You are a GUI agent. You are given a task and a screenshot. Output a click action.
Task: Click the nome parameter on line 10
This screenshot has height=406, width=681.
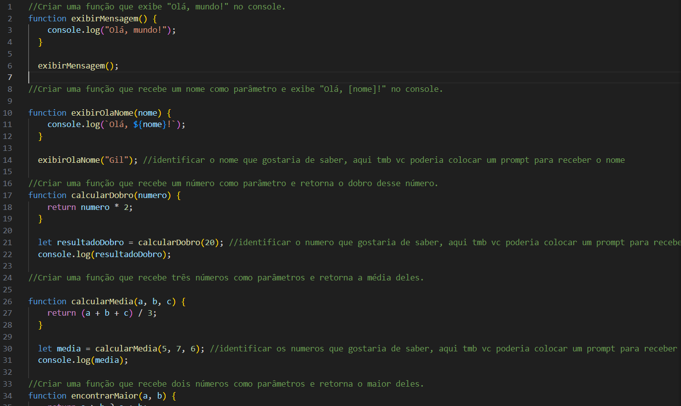(147, 113)
